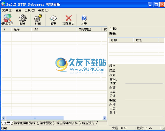Open the 工具(T) menu
The height and width of the screenshot is (131, 165).
click(30, 10)
